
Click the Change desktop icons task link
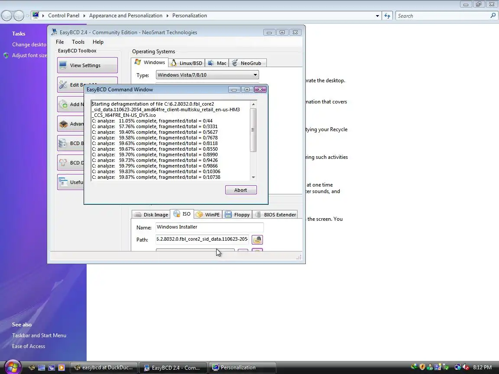click(29, 45)
